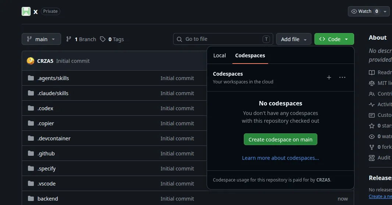Switch to the Local tab
Image resolution: width=392 pixels, height=205 pixels.
click(220, 55)
